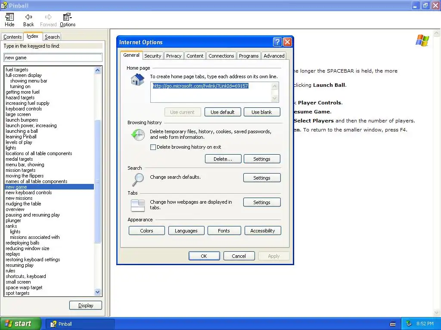Confirm with the OK button
The height and width of the screenshot is (330, 441).
204,256
